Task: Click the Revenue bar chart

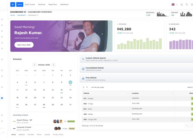Action: 140,44
